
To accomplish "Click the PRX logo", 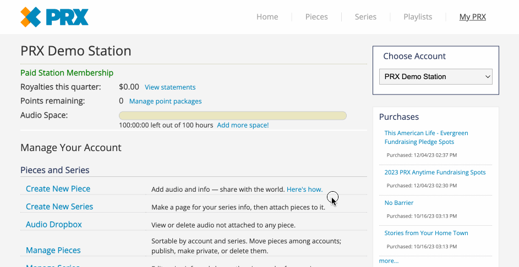I will [54, 17].
